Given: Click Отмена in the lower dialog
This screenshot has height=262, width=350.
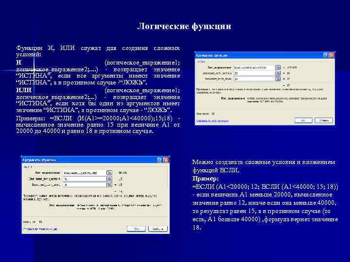Looking at the screenshot, I should [x=158, y=229].
